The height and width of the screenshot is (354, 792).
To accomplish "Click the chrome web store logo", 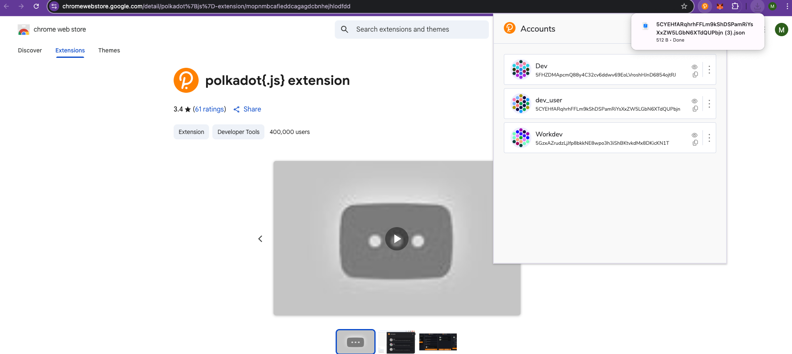I will [x=24, y=30].
